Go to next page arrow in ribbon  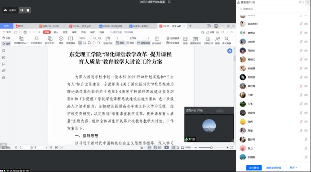pyautogui.click(x=148, y=38)
